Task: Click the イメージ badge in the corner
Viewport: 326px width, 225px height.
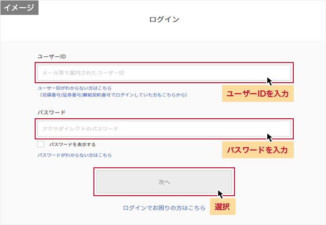Action: click(19, 8)
